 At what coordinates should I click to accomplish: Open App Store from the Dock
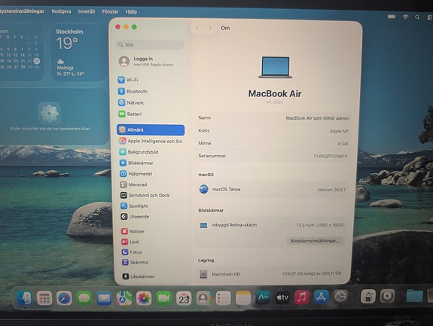(x=321, y=297)
